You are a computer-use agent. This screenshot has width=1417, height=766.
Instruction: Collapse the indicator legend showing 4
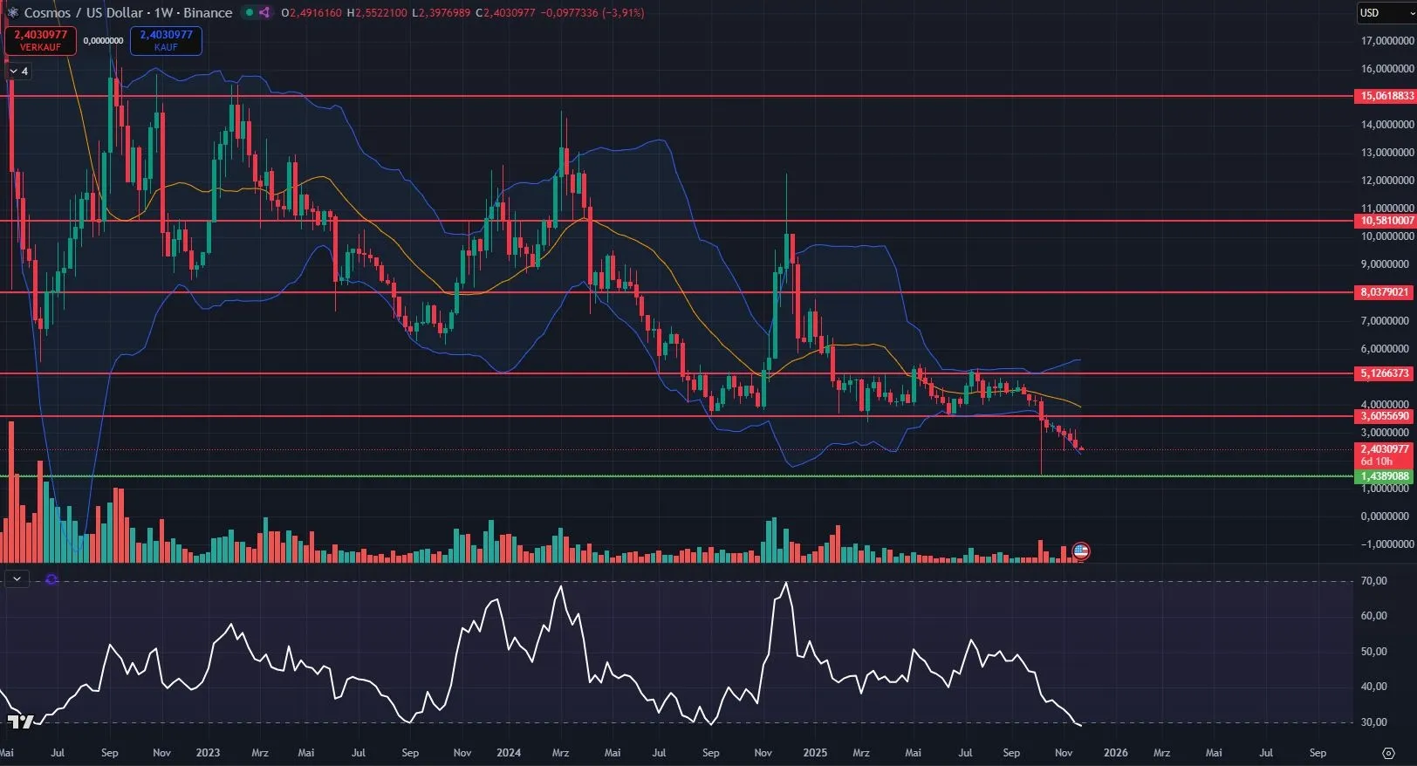[18, 72]
